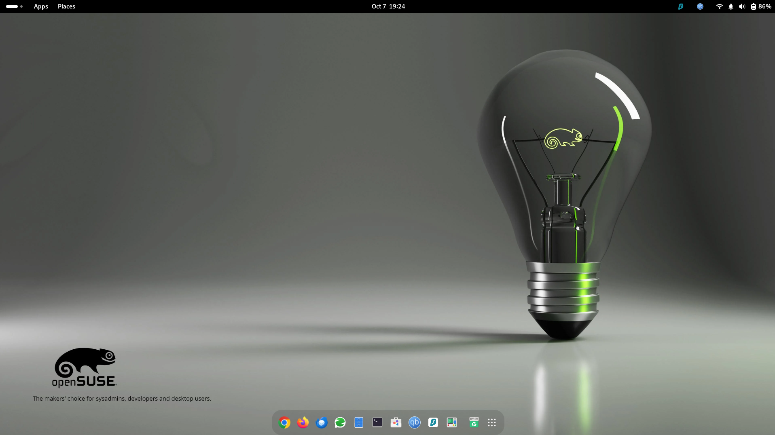Click the Surfshark tray icon in top bar

point(681,6)
